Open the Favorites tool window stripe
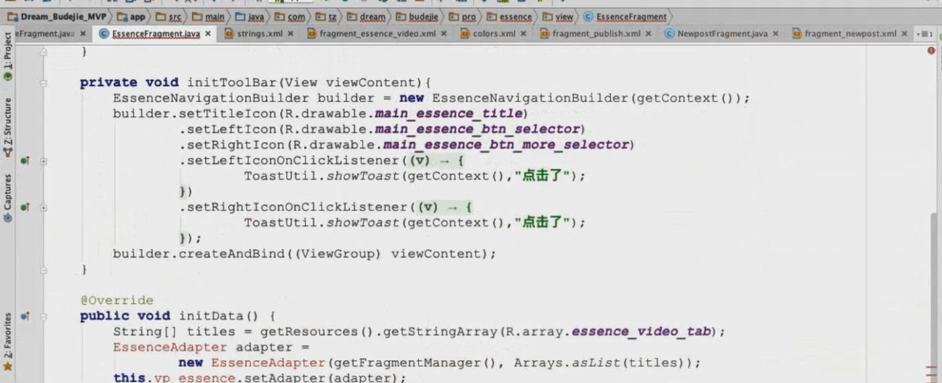The image size is (942, 383). [x=8, y=341]
